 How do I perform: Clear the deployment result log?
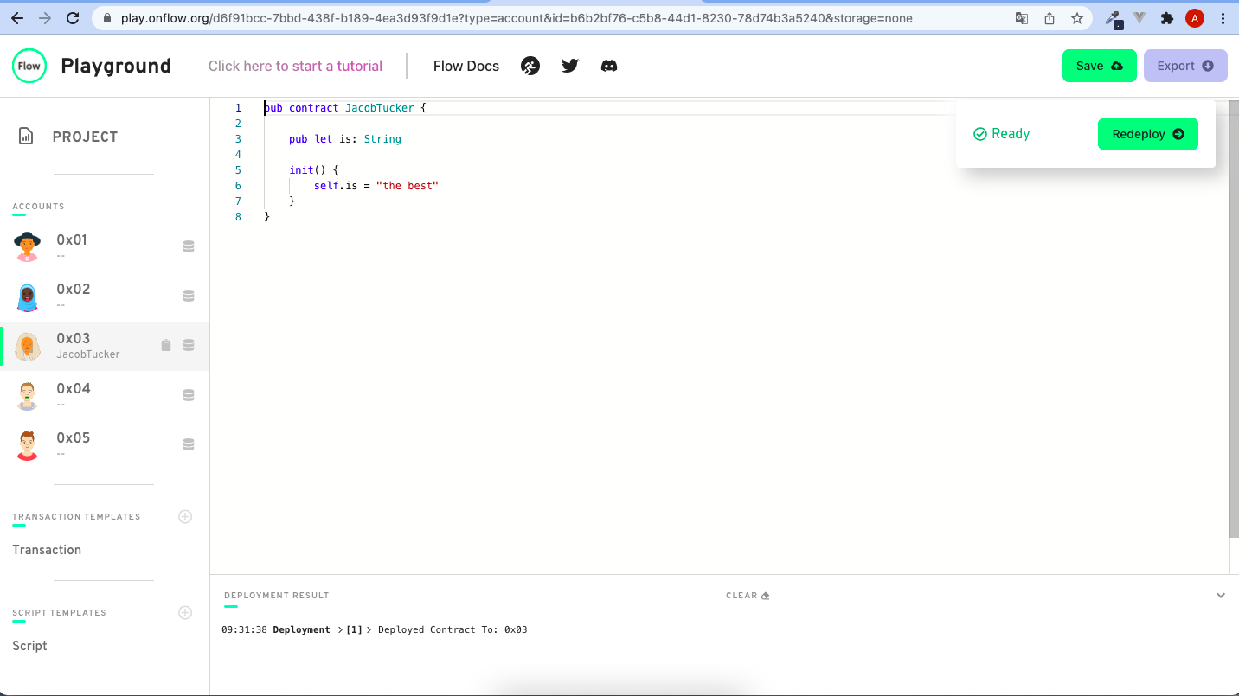click(747, 595)
